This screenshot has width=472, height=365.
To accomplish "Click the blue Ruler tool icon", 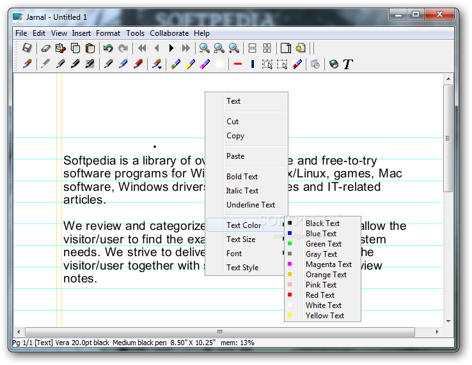I will pos(253,64).
